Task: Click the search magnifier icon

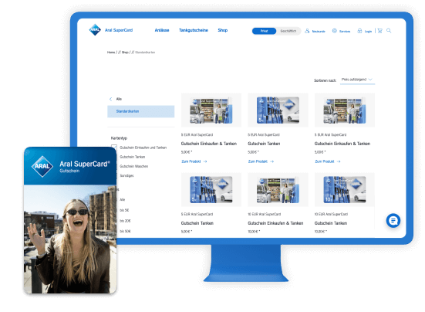Action: point(389,31)
